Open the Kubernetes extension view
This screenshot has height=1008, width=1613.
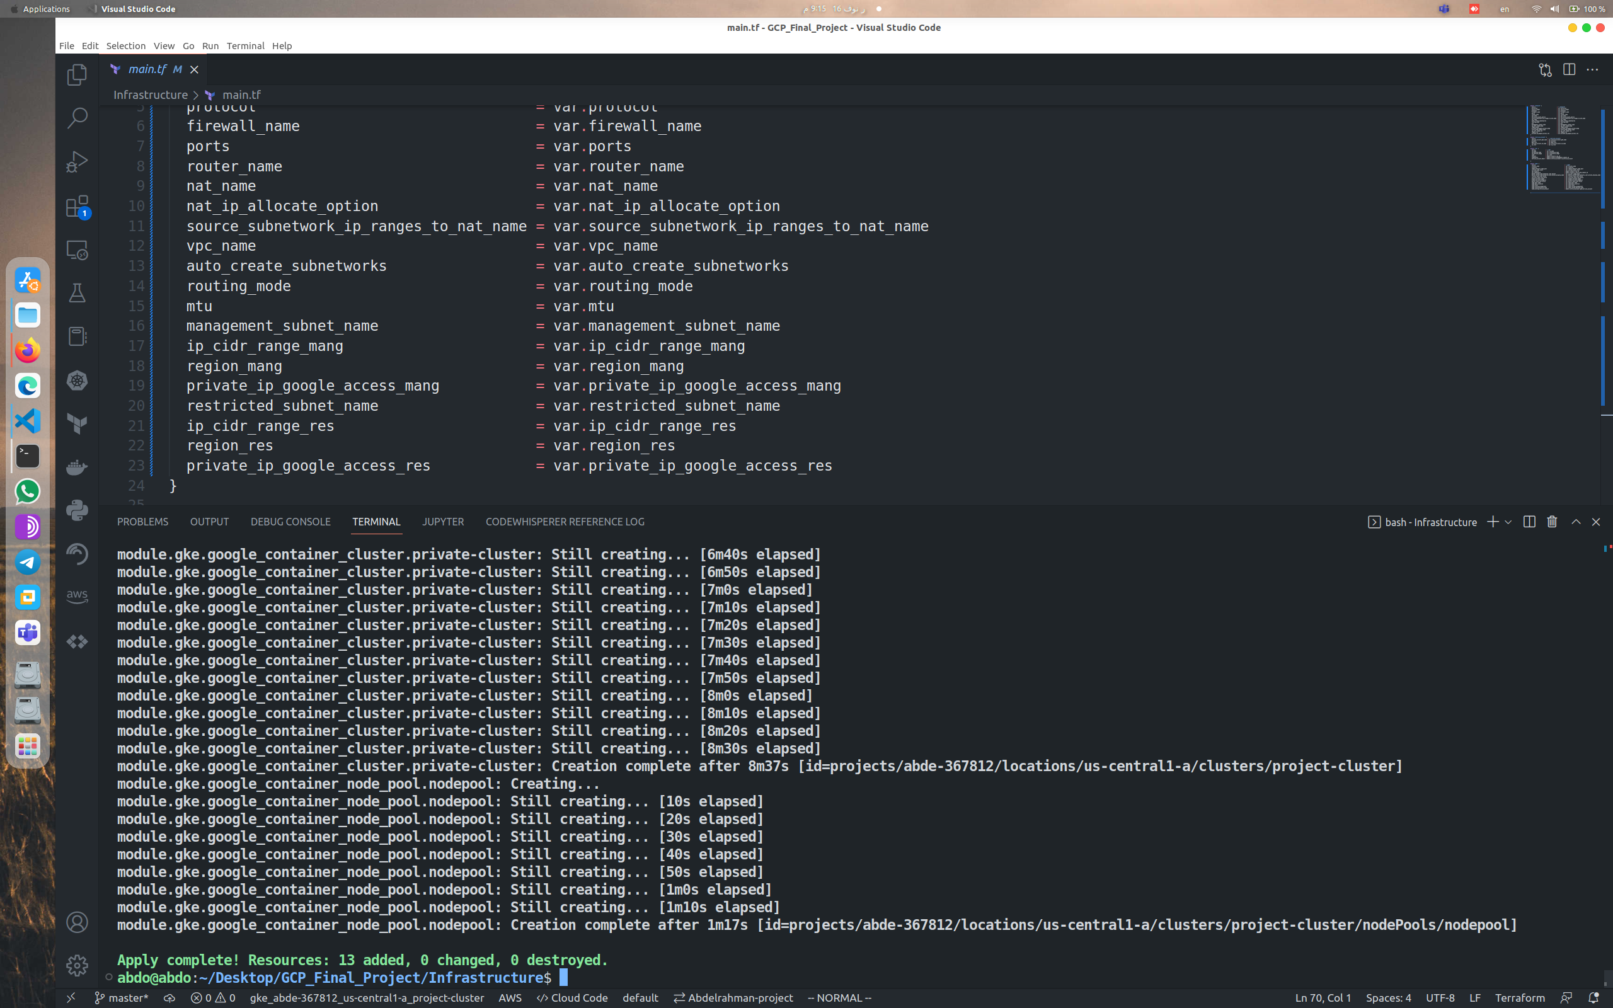(x=77, y=381)
